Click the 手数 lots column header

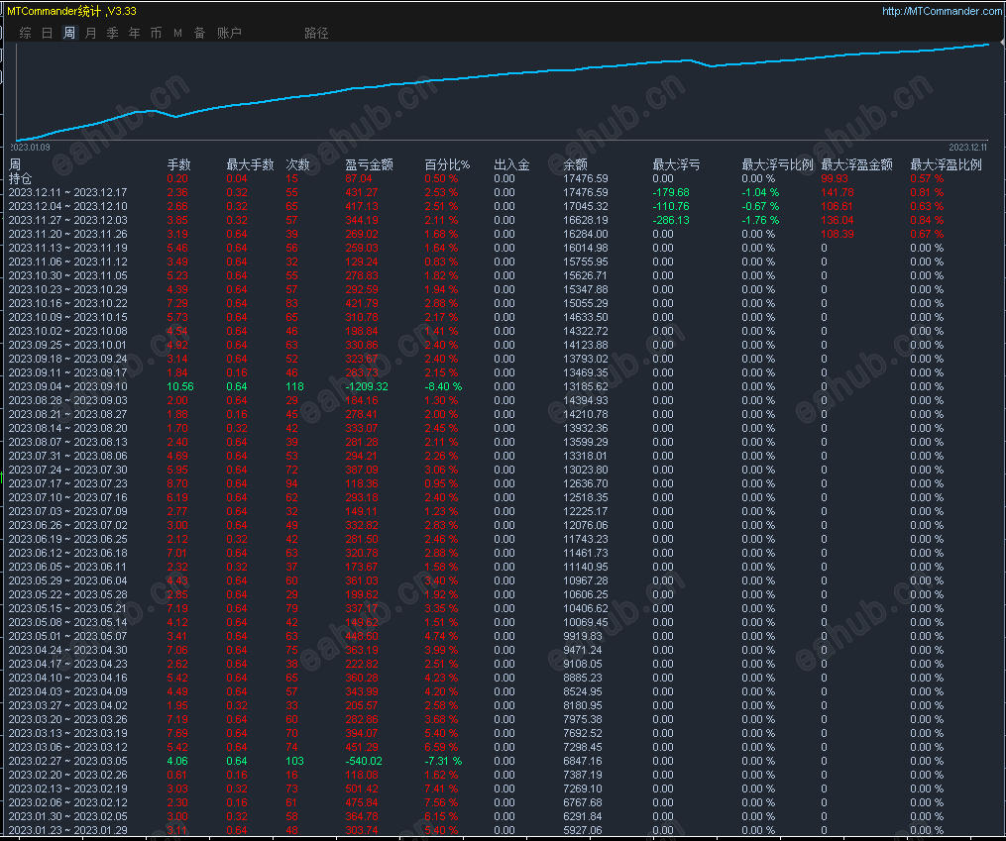(179, 164)
